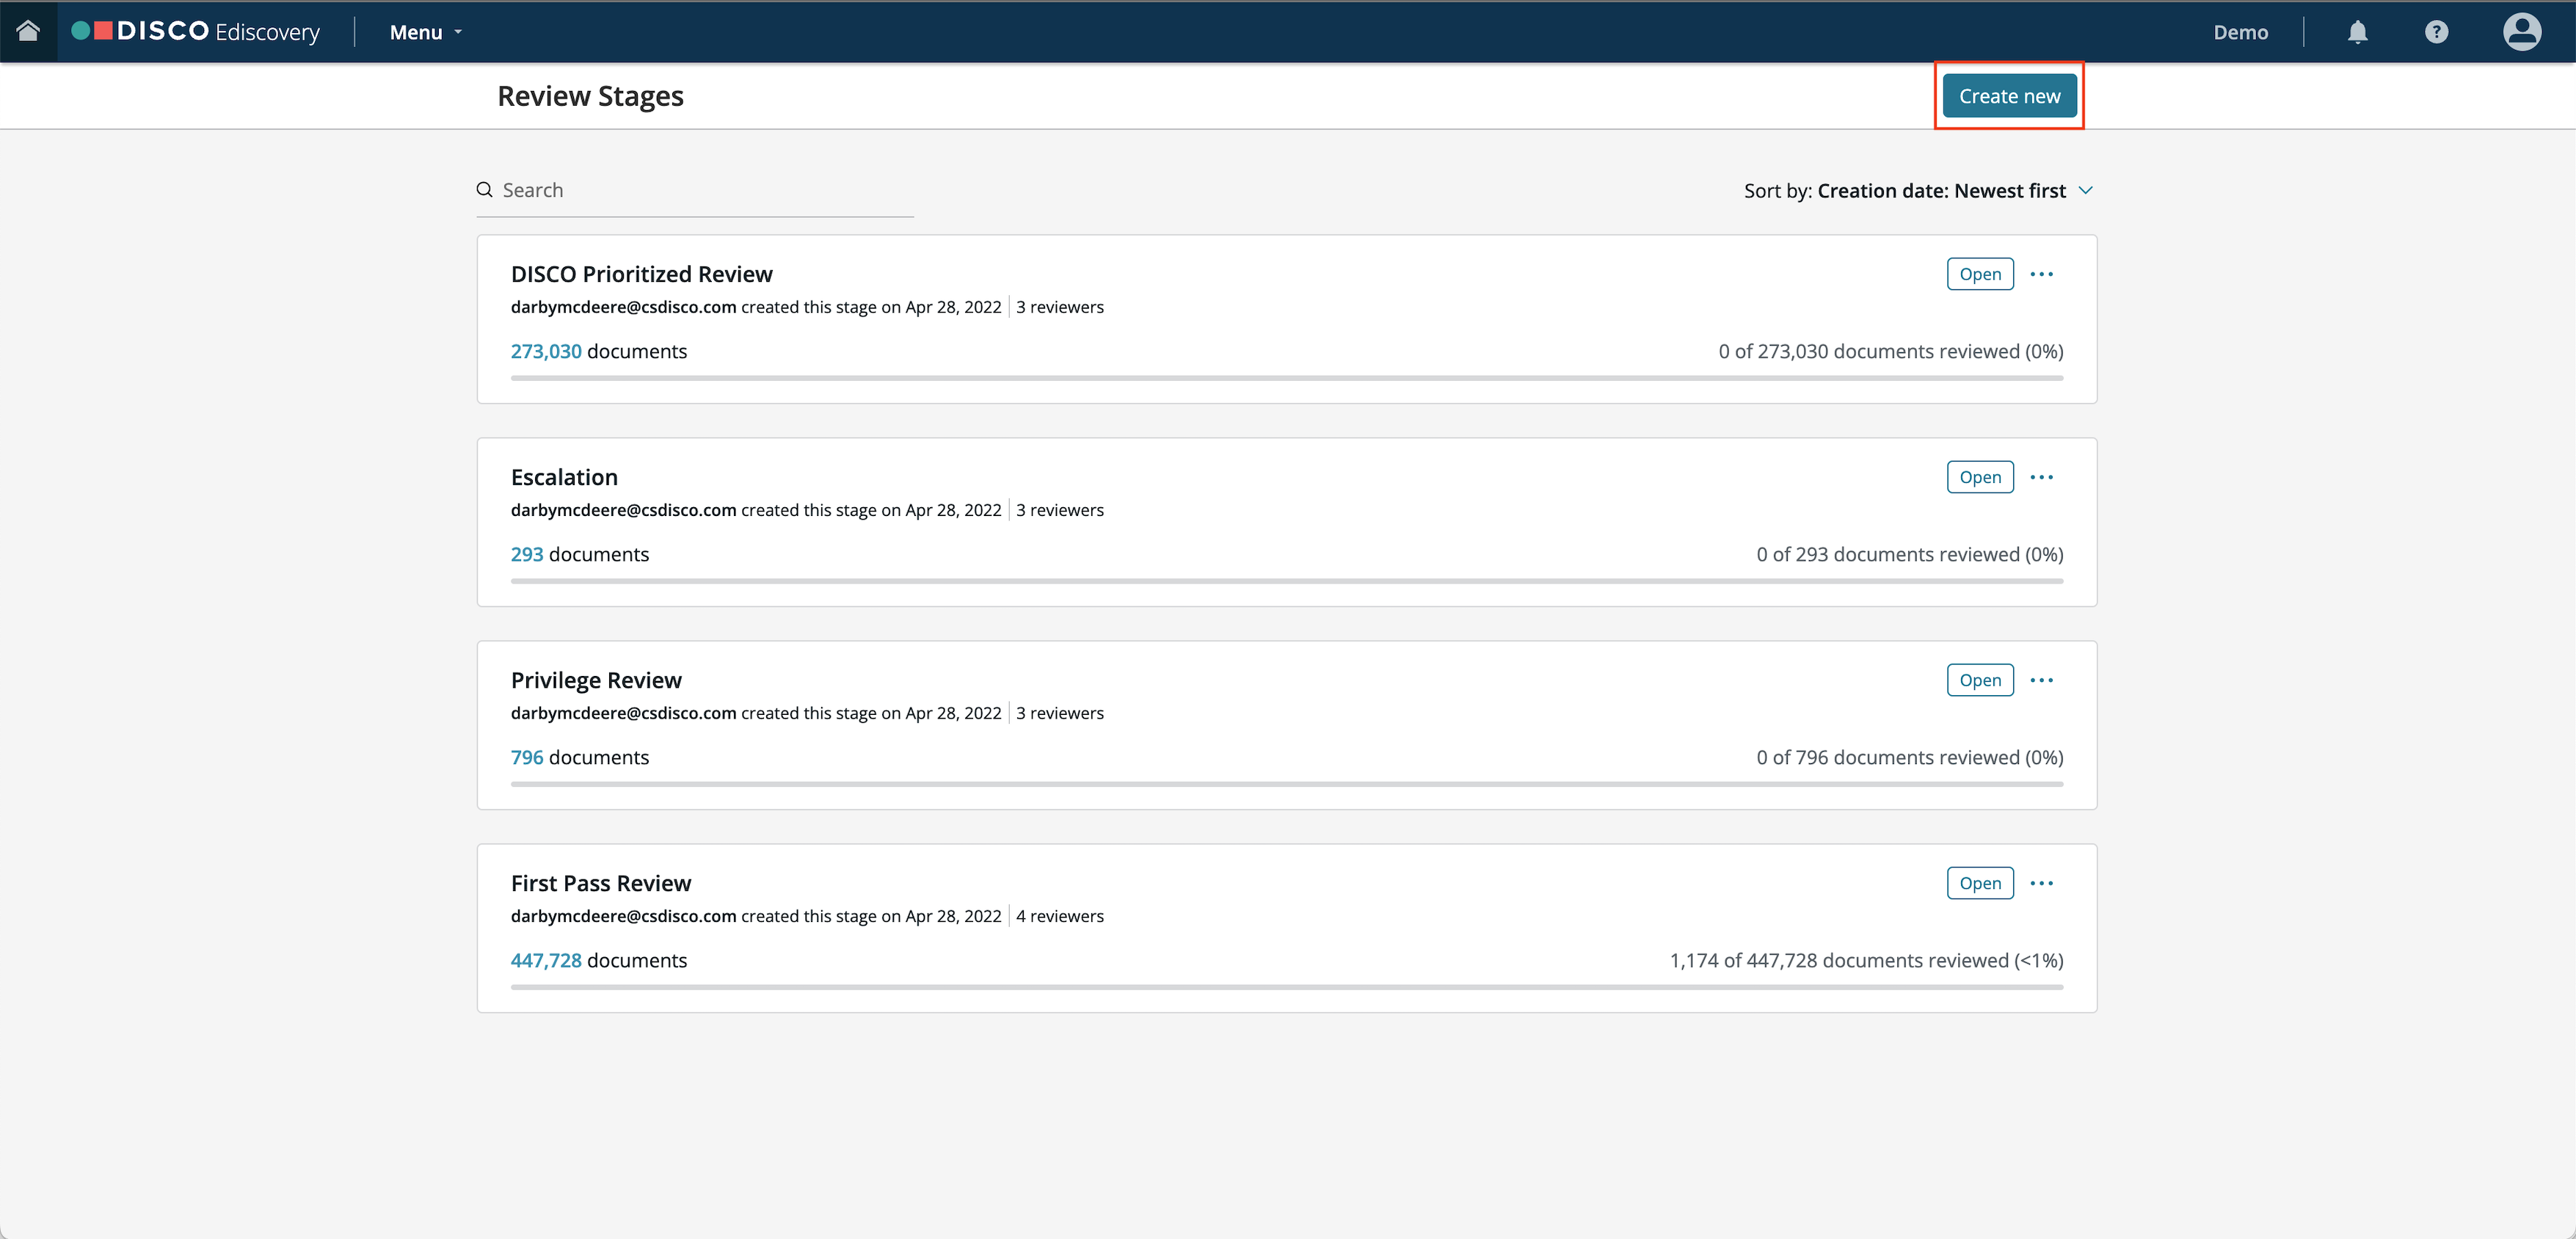Select the First Pass Review title
This screenshot has height=1239, width=2576.
coord(600,883)
